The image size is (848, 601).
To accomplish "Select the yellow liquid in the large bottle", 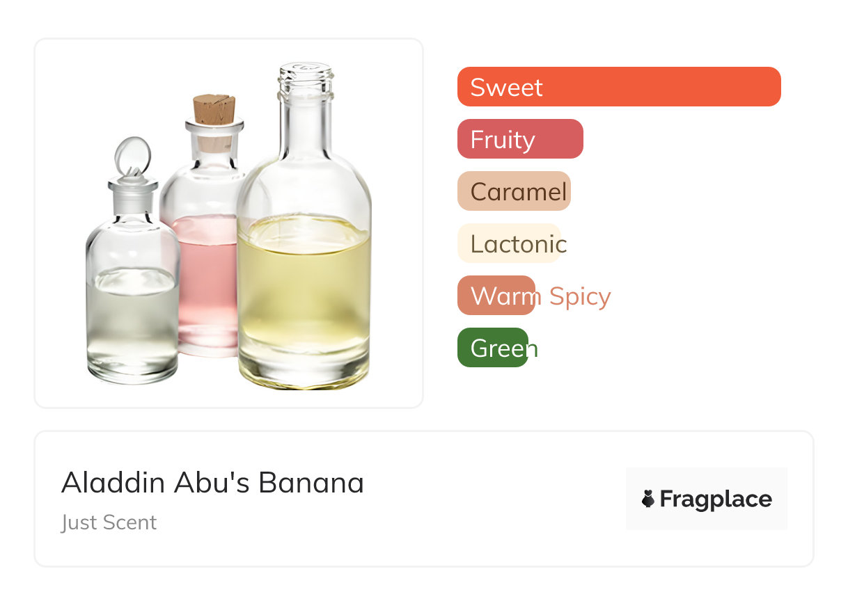I will (304, 292).
